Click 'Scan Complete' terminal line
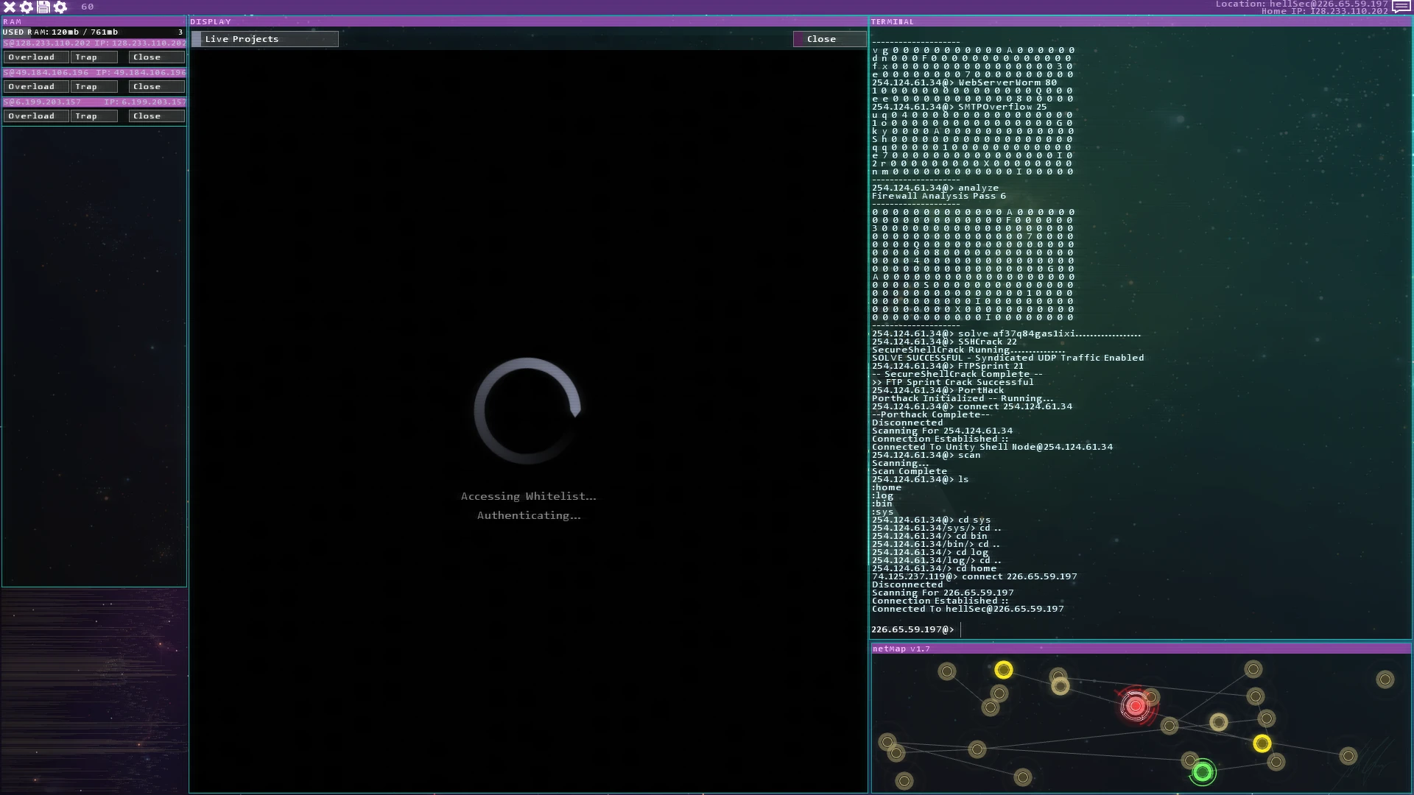Image resolution: width=1414 pixels, height=795 pixels. click(x=910, y=471)
